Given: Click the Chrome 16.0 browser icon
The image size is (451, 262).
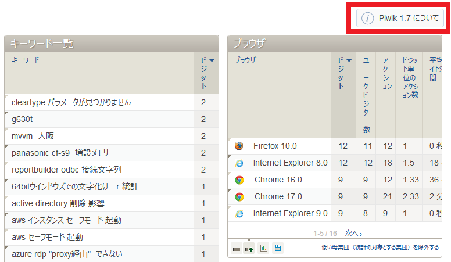Looking at the screenshot, I should pyautogui.click(x=239, y=180).
